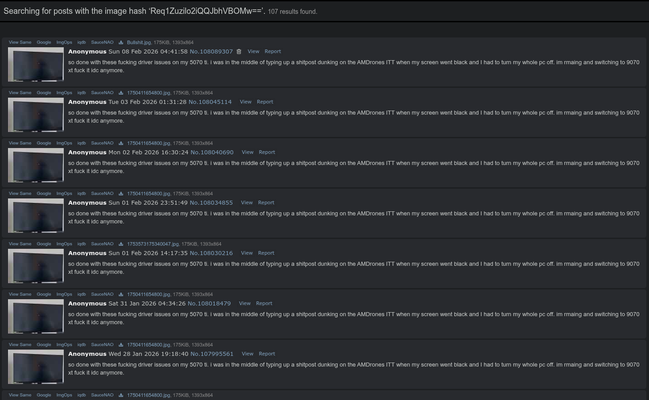Click the '107 results found.' text
Image resolution: width=649 pixels, height=400 pixels.
pyautogui.click(x=293, y=12)
